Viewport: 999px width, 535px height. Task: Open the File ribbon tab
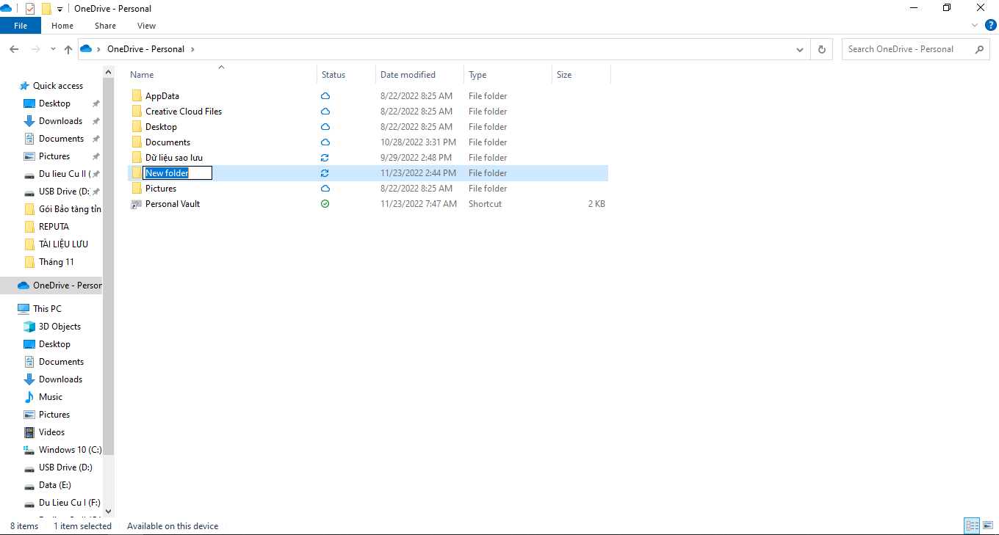[21, 26]
